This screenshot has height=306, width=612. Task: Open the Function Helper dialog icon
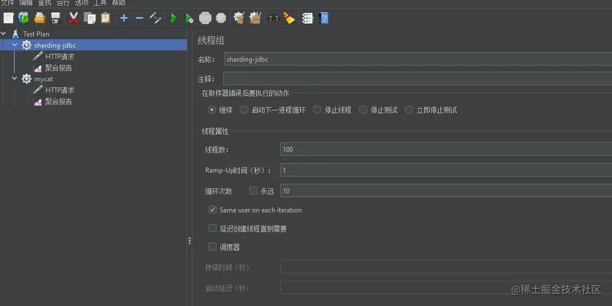click(307, 18)
